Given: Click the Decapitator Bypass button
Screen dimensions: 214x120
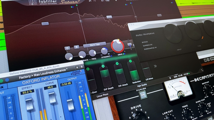Looking at the screenshot, I should [212, 59].
